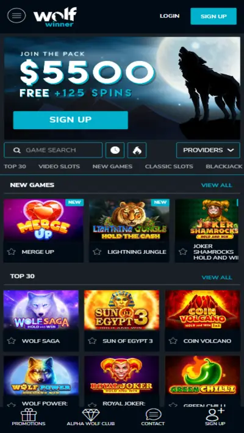244x433 pixels.
Task: Mark Sun of Egypt 3 as favorite
Action: point(92,341)
